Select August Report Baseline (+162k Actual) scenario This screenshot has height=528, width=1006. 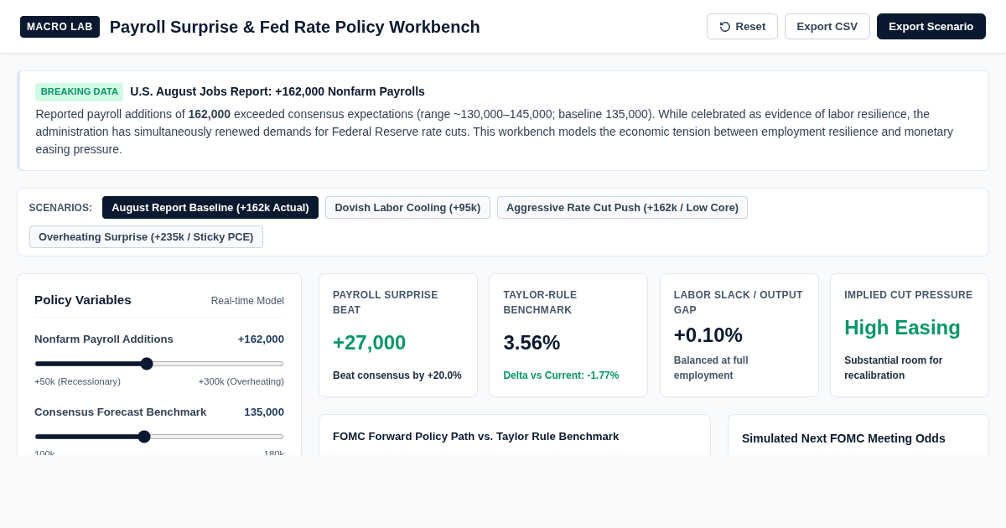coord(210,208)
